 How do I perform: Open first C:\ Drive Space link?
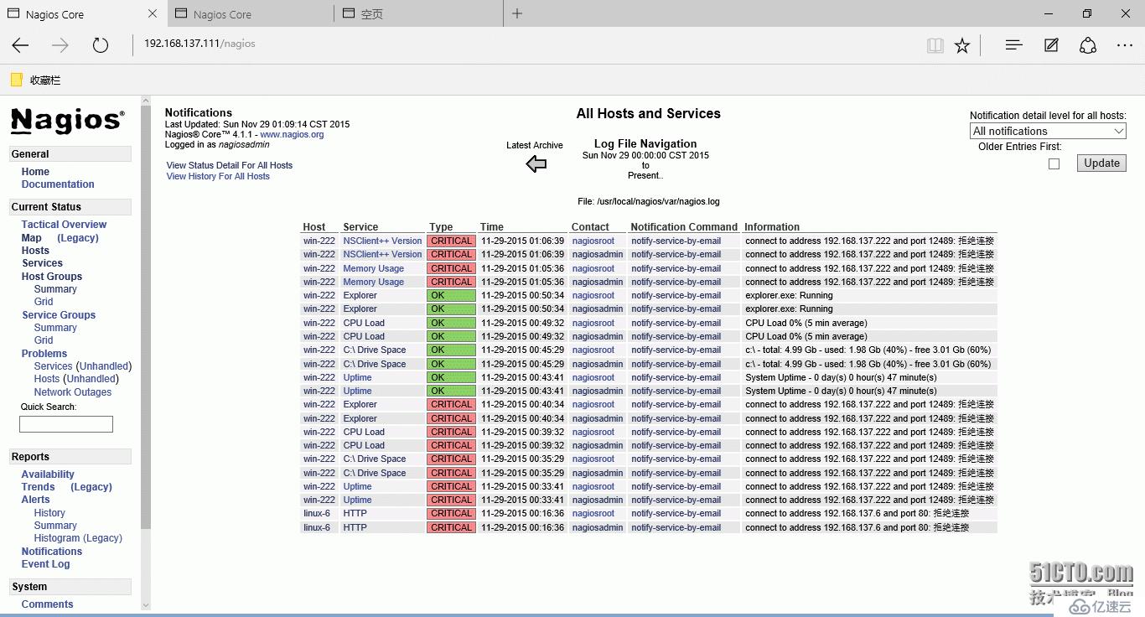[375, 350]
